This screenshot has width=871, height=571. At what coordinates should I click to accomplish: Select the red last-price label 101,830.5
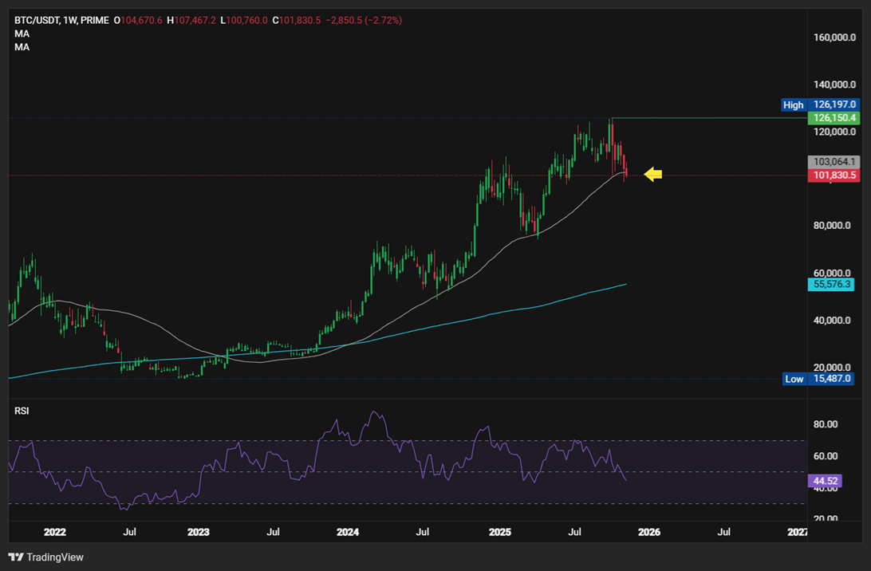coord(834,174)
